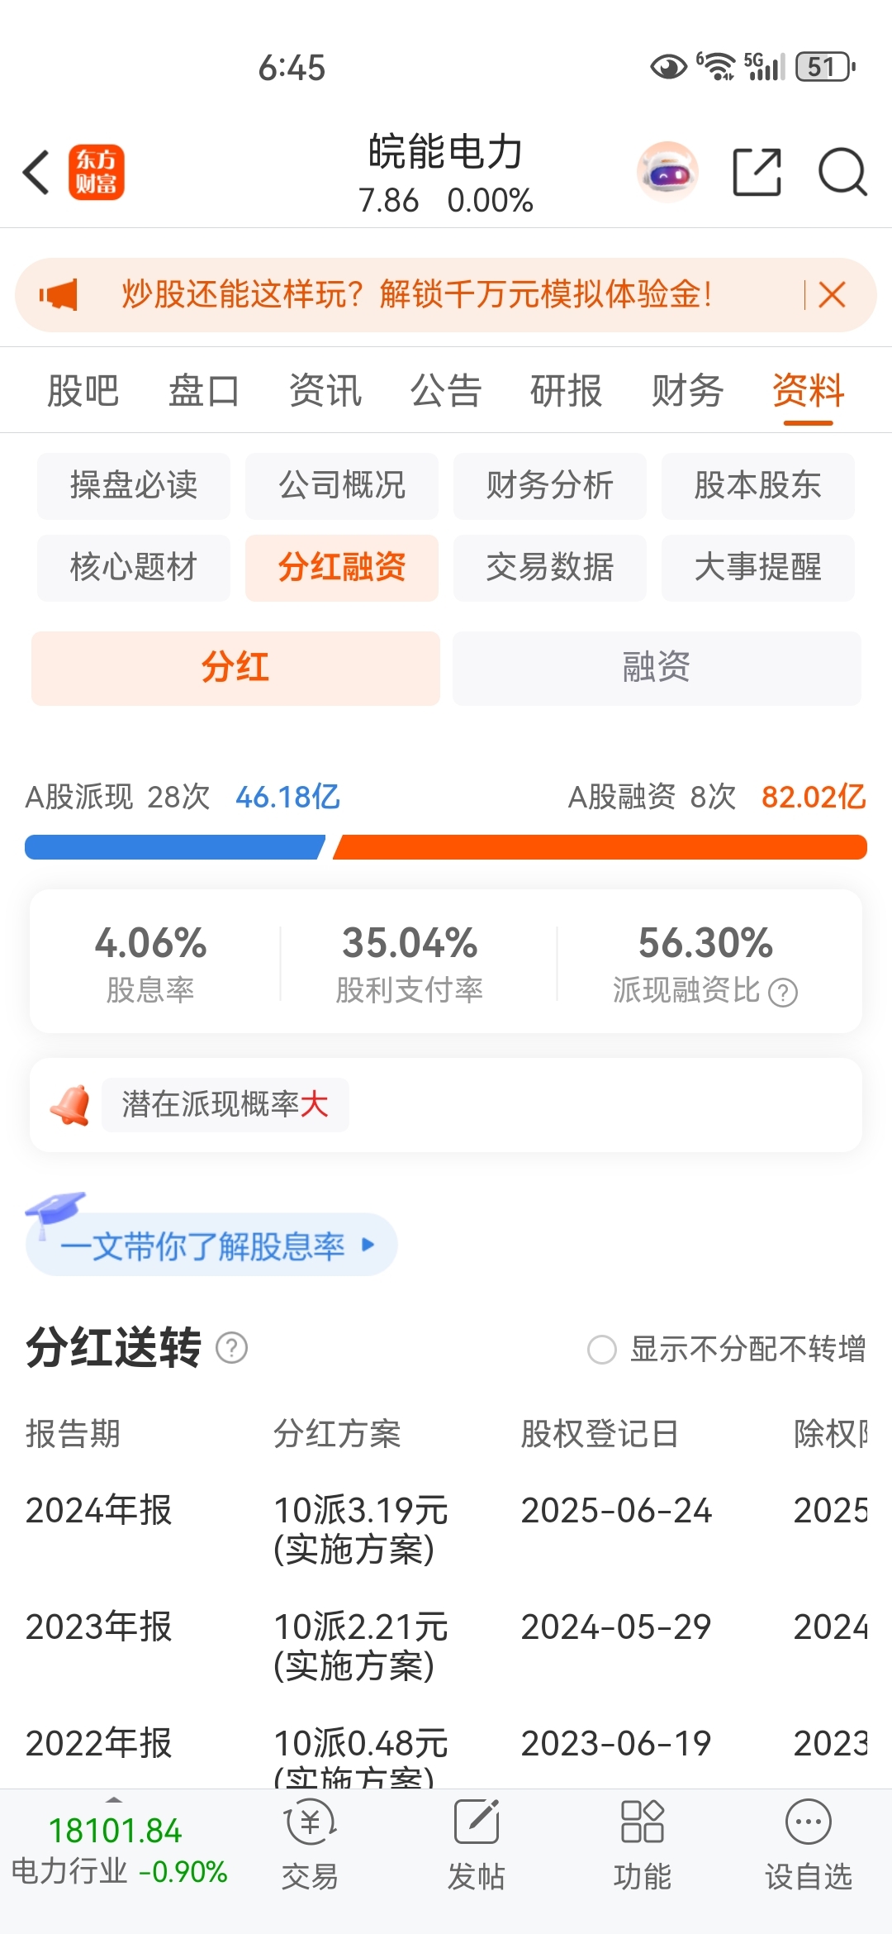The image size is (892, 1934).
Task: Click the blue A股派现 progress bar
Action: point(174,847)
